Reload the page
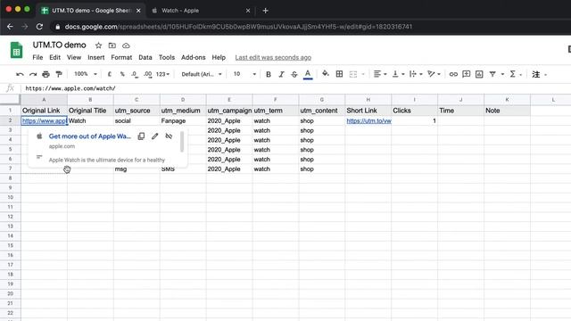 pyautogui.click(x=39, y=27)
